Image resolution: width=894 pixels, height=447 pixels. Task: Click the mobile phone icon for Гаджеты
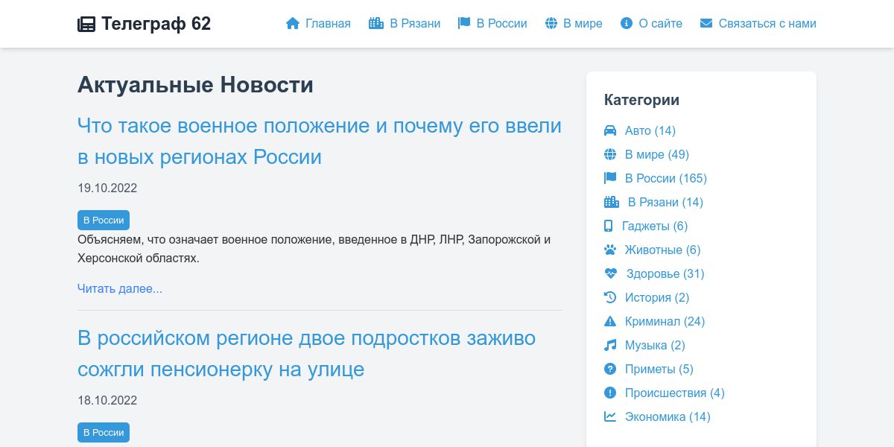609,226
